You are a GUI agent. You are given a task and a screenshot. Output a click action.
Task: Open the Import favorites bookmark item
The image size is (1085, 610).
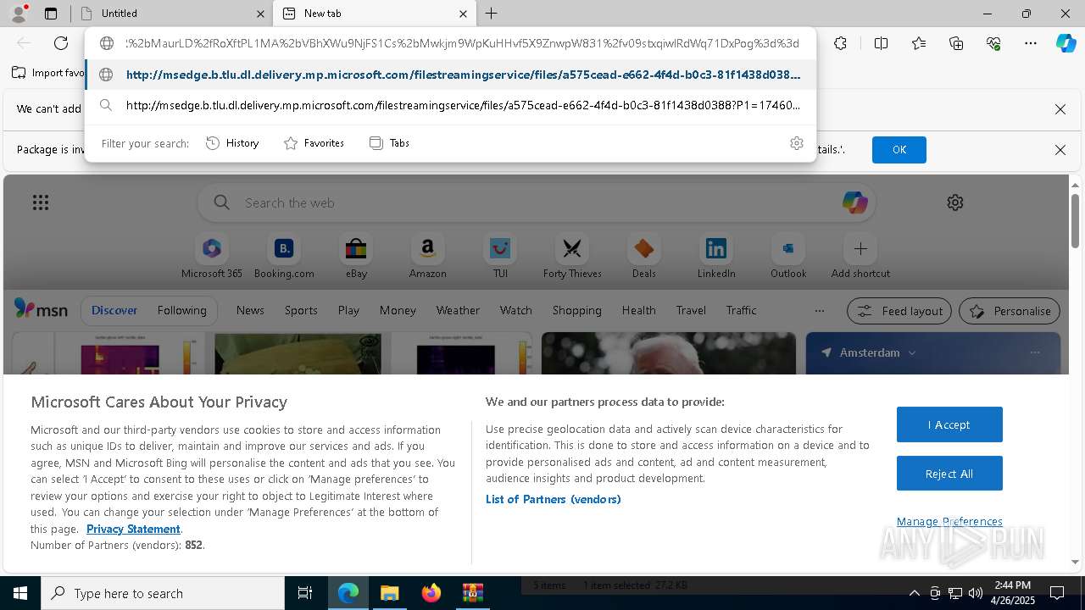pyautogui.click(x=48, y=73)
